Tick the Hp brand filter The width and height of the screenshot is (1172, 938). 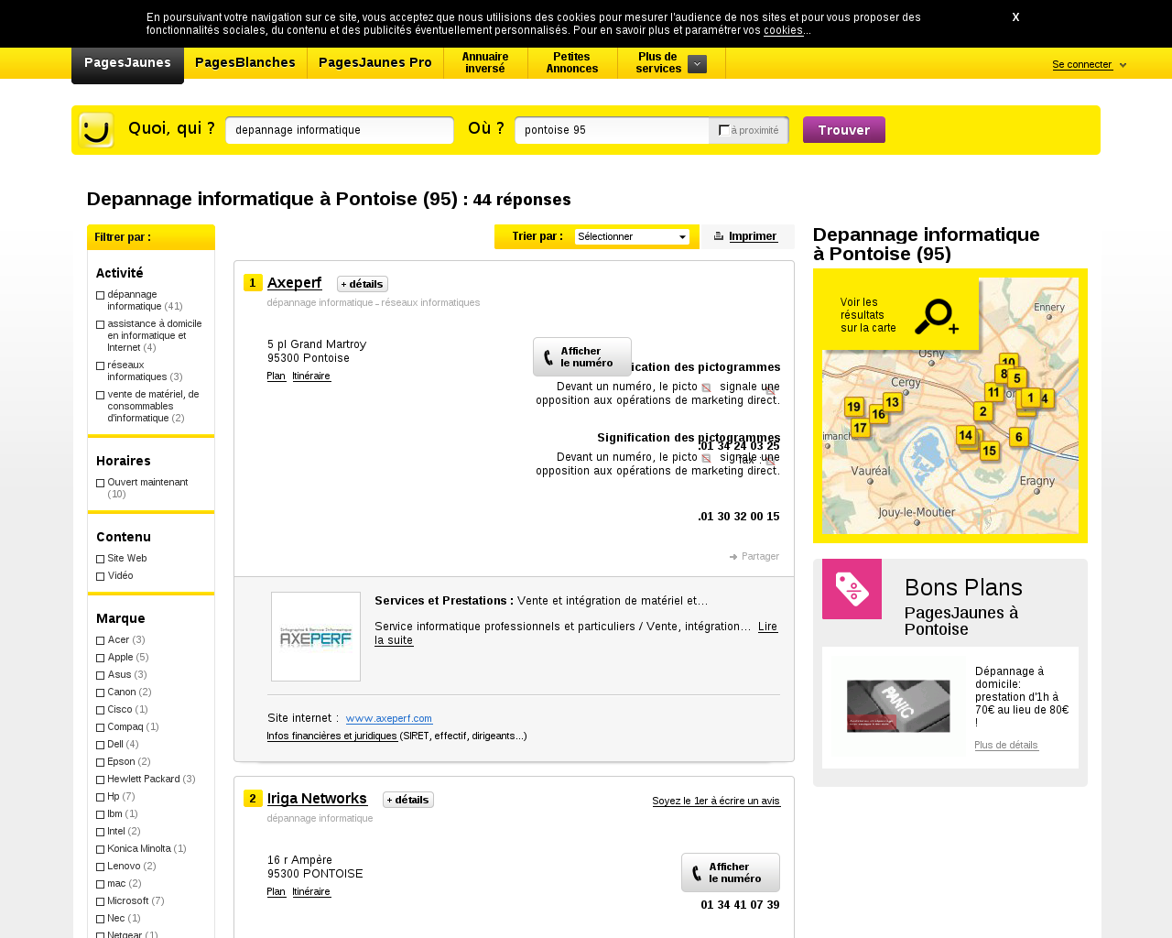101,797
